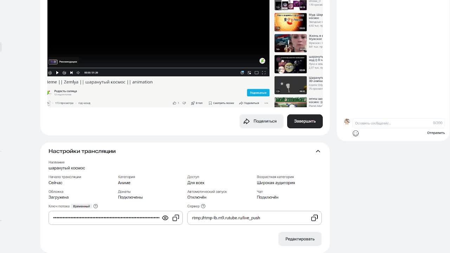
Task: Click the age value 'Широкая аудитория'
Action: [x=276, y=183]
